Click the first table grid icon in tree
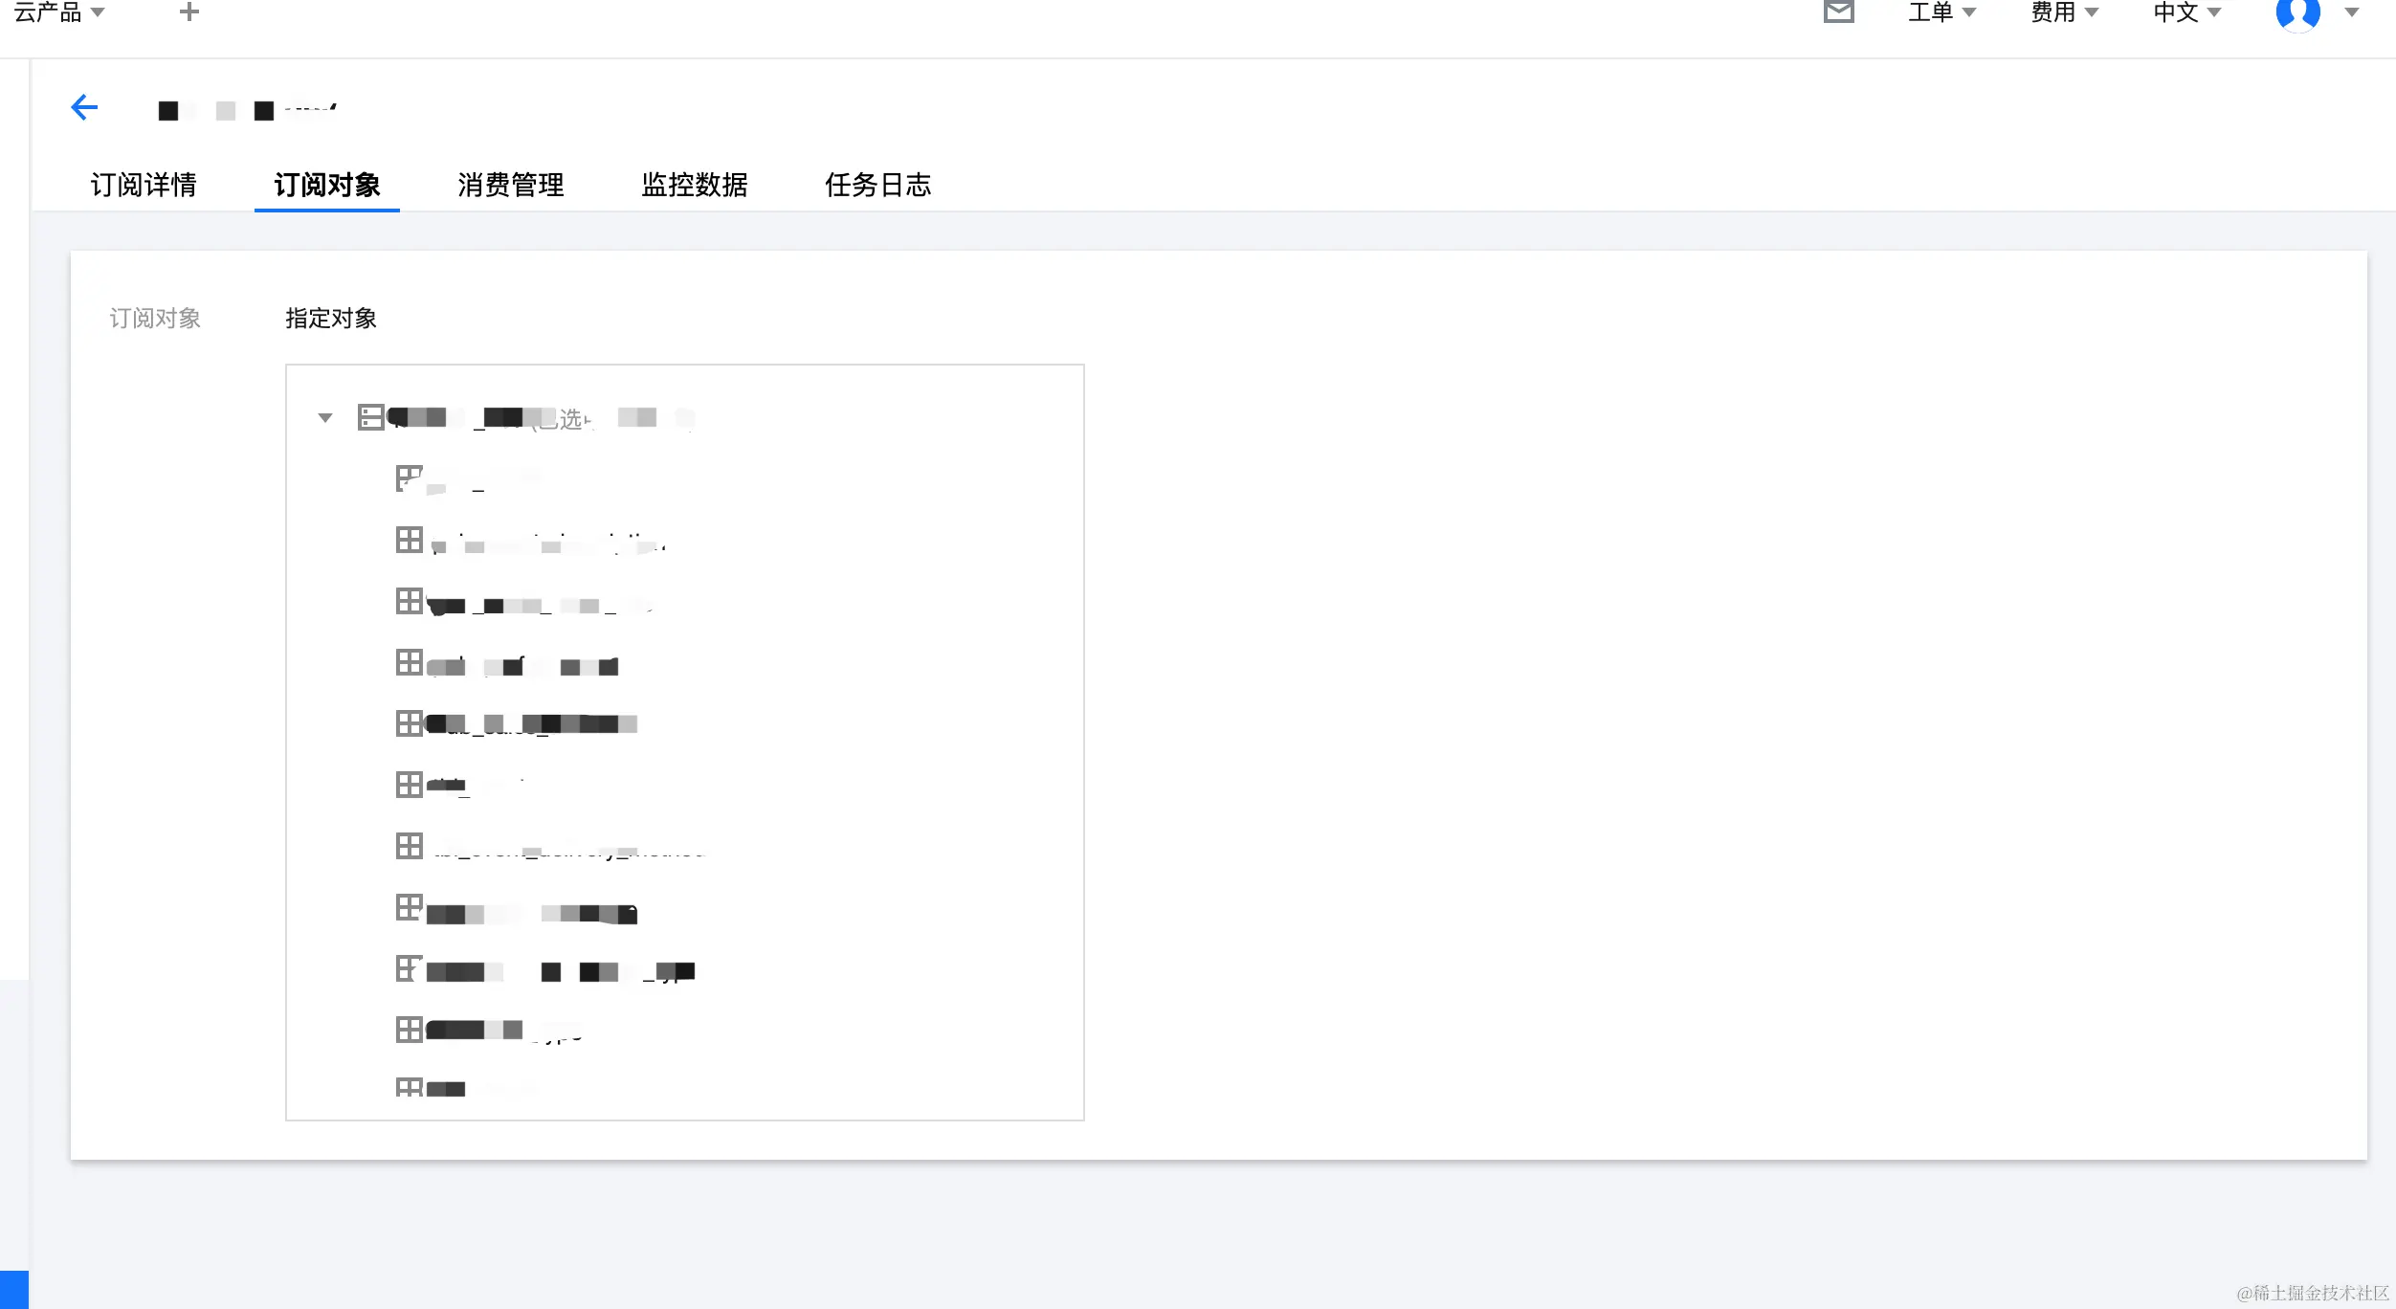Viewport: 2396px width, 1309px height. (409, 477)
